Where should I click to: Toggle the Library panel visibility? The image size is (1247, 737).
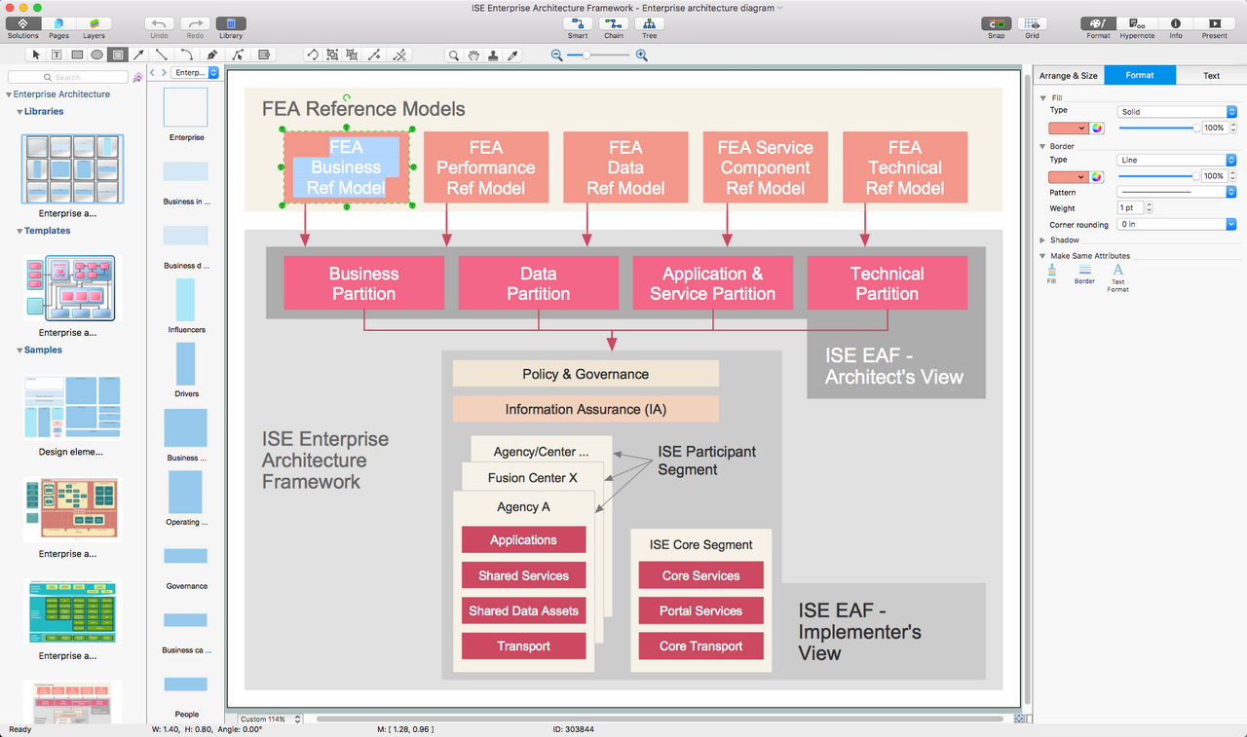(x=230, y=21)
